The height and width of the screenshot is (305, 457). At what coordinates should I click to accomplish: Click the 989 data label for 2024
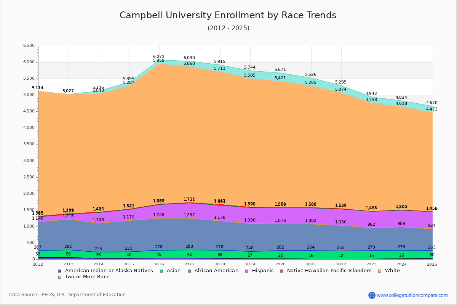(x=401, y=223)
